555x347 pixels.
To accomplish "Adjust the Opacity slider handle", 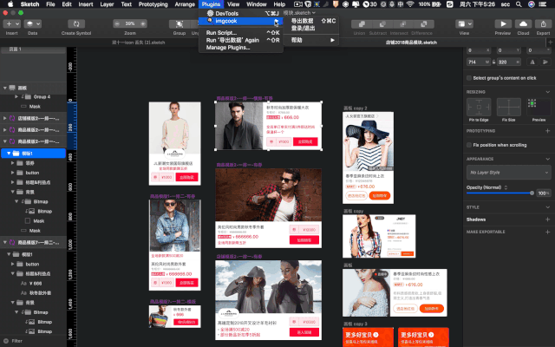I will click(x=532, y=193).
